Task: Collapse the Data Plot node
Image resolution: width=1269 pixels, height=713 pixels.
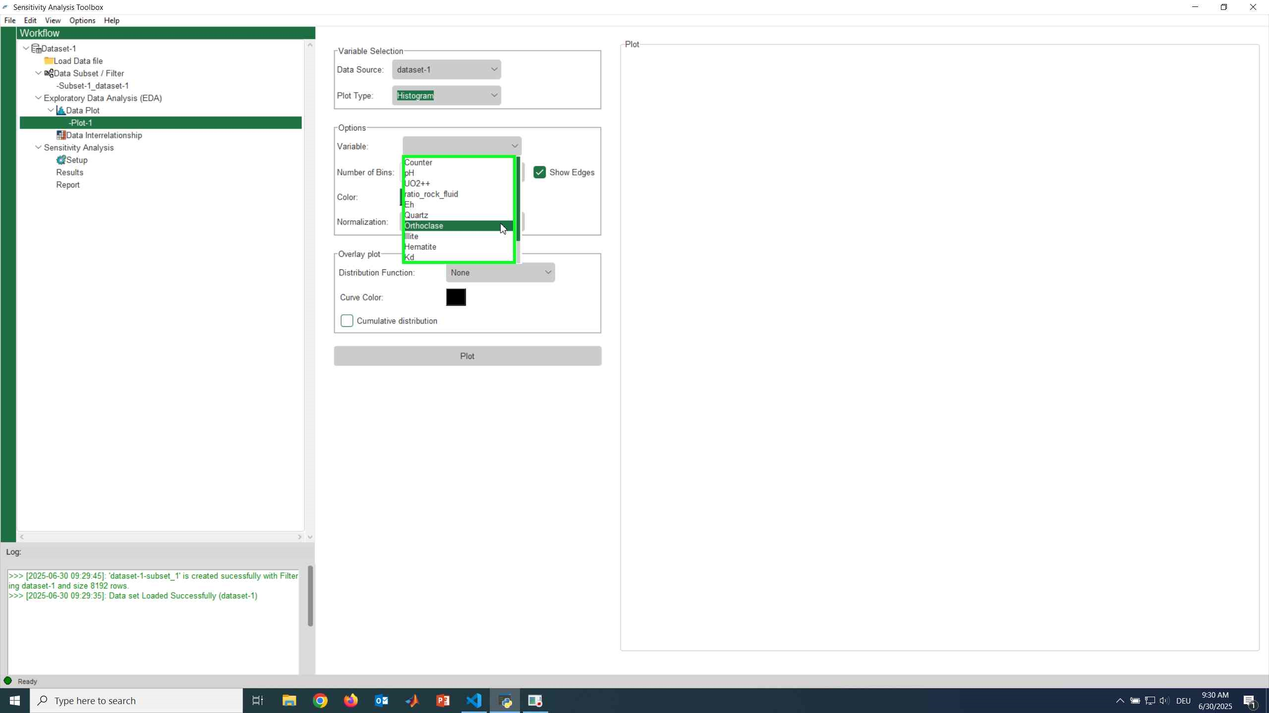Action: (51, 110)
